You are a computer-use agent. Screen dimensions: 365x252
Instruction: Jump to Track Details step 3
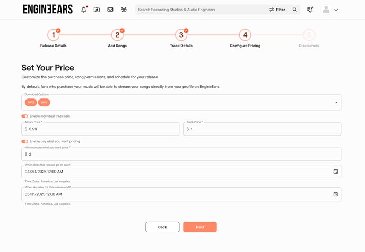[x=181, y=35]
